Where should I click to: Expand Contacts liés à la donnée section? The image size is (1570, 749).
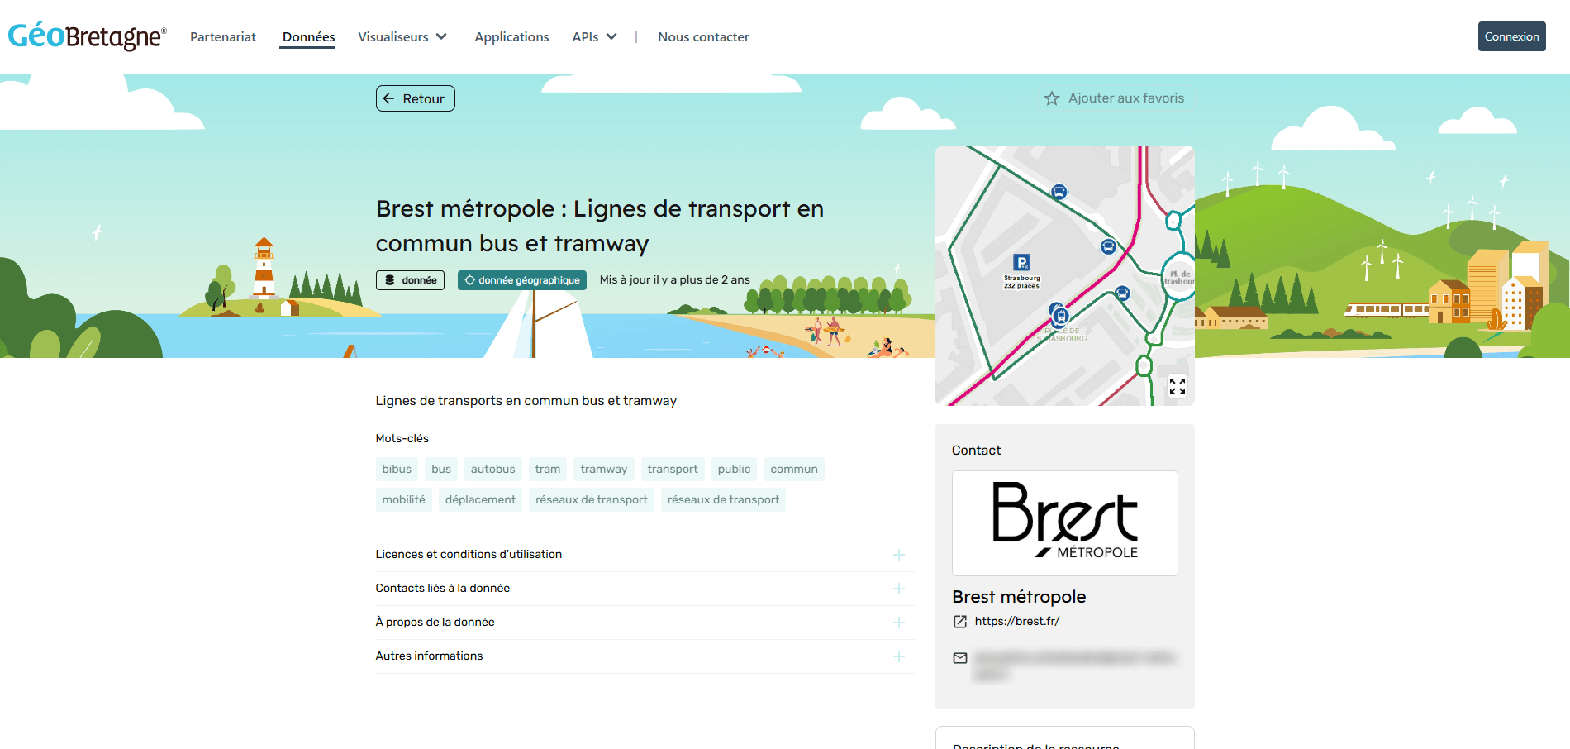click(x=645, y=589)
